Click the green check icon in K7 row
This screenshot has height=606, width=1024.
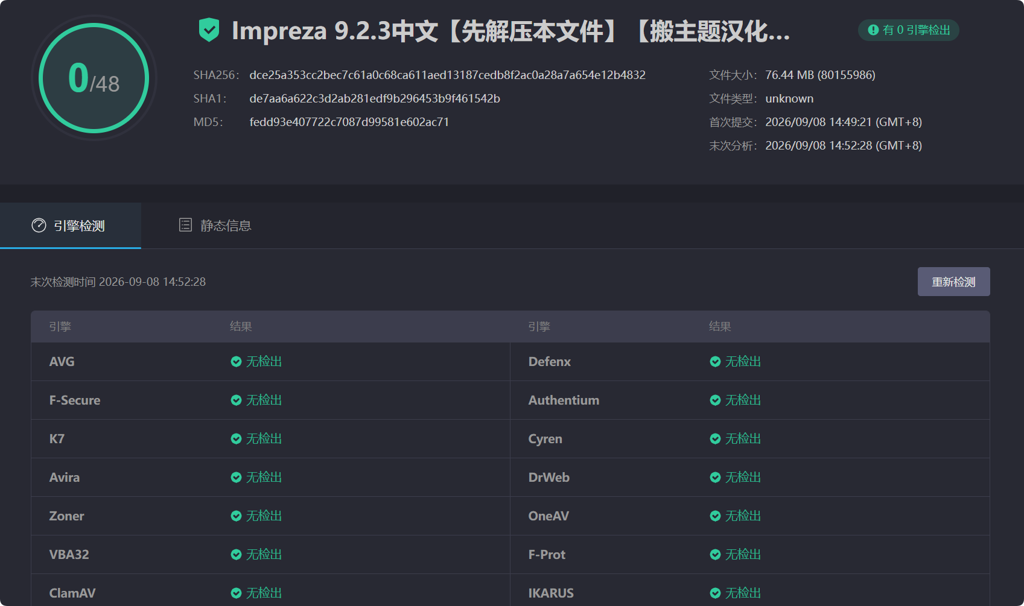click(x=236, y=439)
